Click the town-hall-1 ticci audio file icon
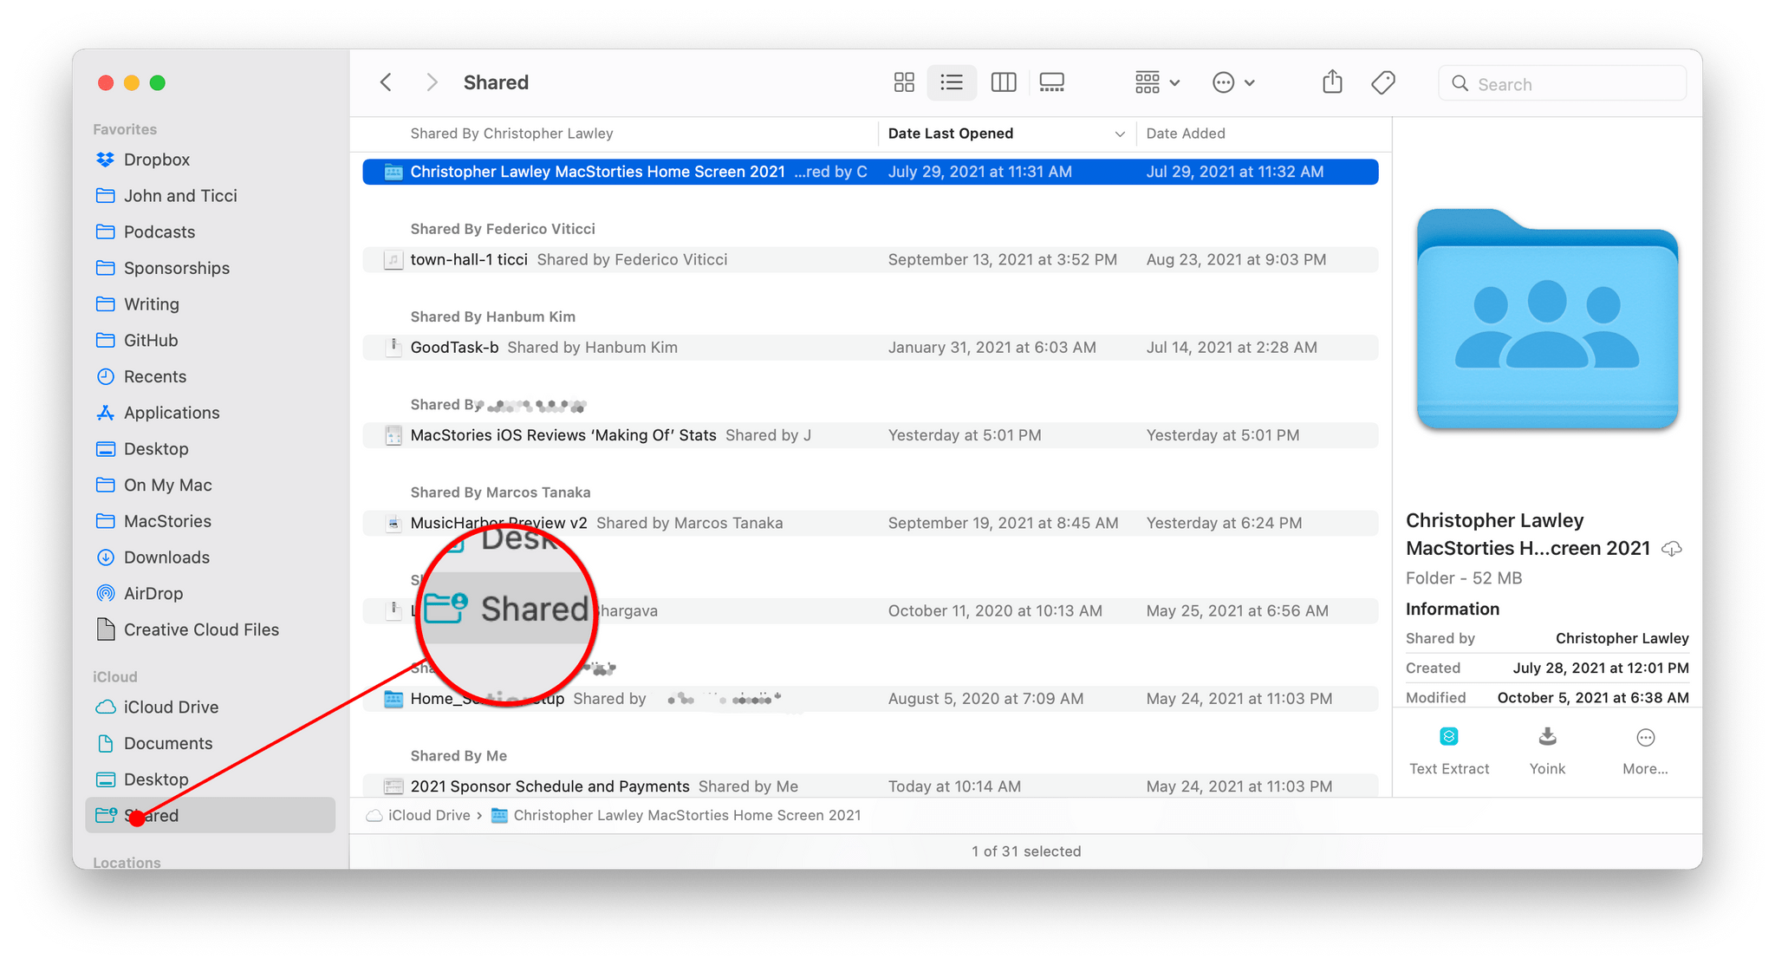The width and height of the screenshot is (1775, 965). (x=393, y=259)
